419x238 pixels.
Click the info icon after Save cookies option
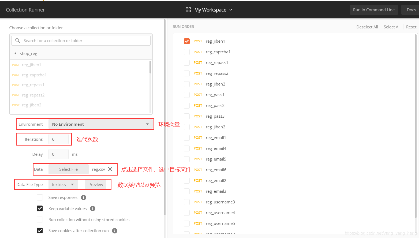(114, 230)
